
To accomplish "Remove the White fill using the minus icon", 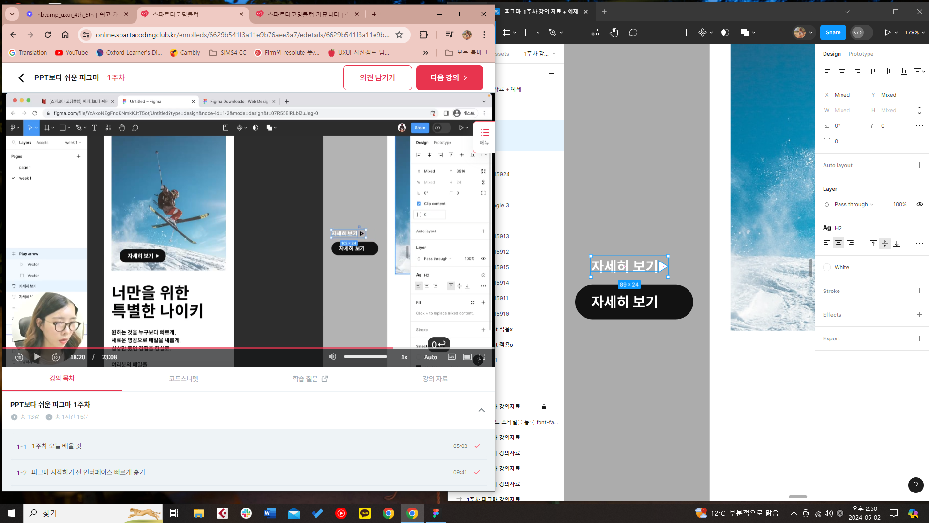I will point(919,267).
